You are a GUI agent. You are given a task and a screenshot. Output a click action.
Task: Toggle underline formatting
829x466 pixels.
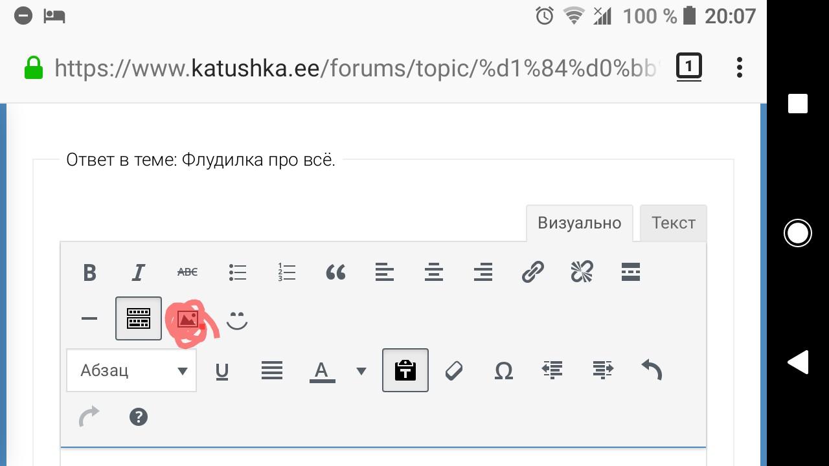click(x=221, y=371)
